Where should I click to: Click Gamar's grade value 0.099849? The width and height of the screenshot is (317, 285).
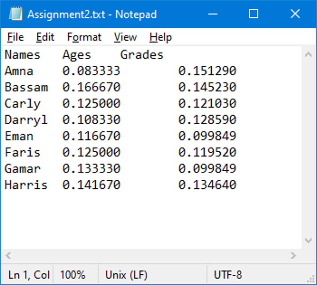click(x=207, y=168)
